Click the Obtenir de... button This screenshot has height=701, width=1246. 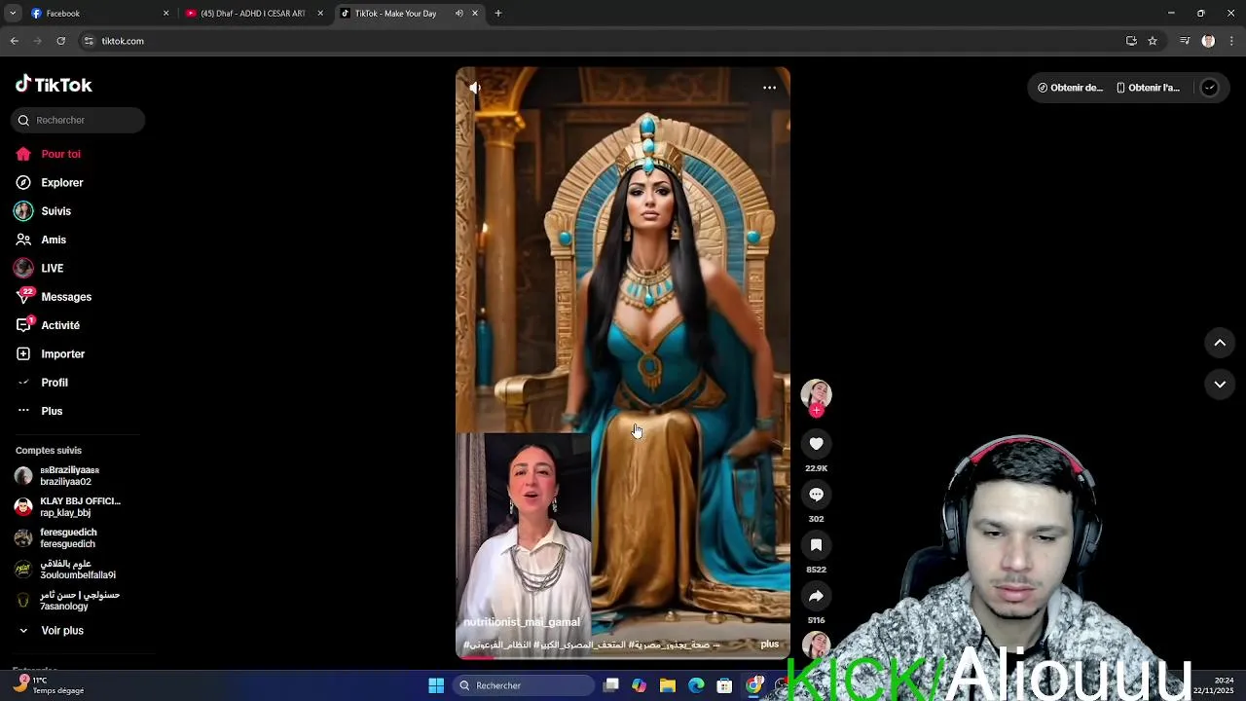click(1070, 88)
